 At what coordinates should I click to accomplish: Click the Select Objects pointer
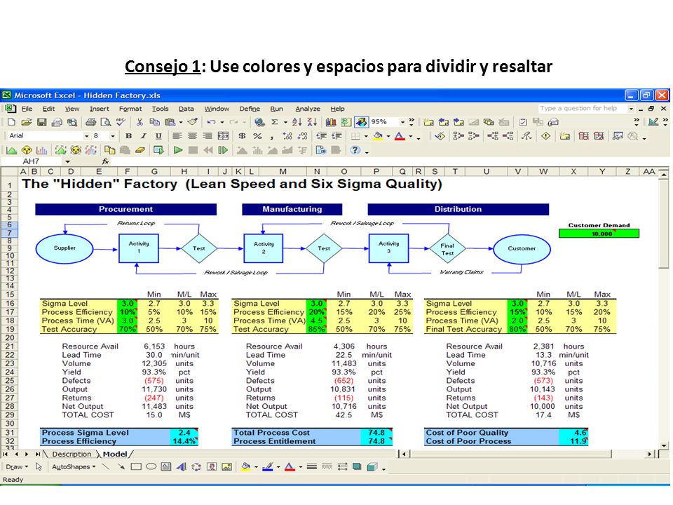pos(39,467)
